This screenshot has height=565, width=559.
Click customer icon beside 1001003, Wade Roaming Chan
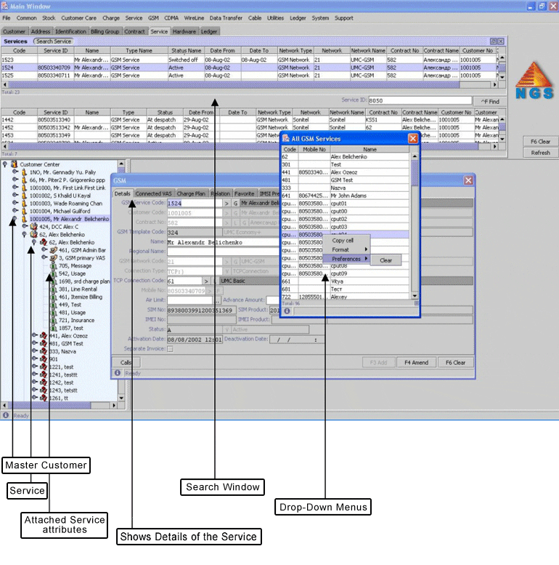click(x=24, y=203)
